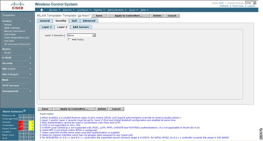Go to the home icon in navigation bar

pos(42,10)
